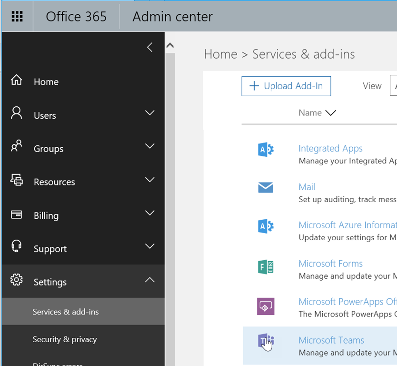Click the Billing card icon in sidebar
Screen dimensions: 397x366
[17, 214]
